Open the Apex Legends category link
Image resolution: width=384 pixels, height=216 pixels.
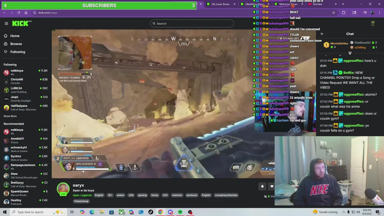[82, 195]
